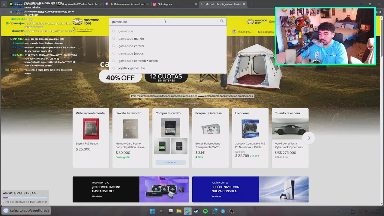Viewport: 384px width, 216px height.
Task: Select the second banner carousel dot
Action: pyautogui.click(x=188, y=103)
